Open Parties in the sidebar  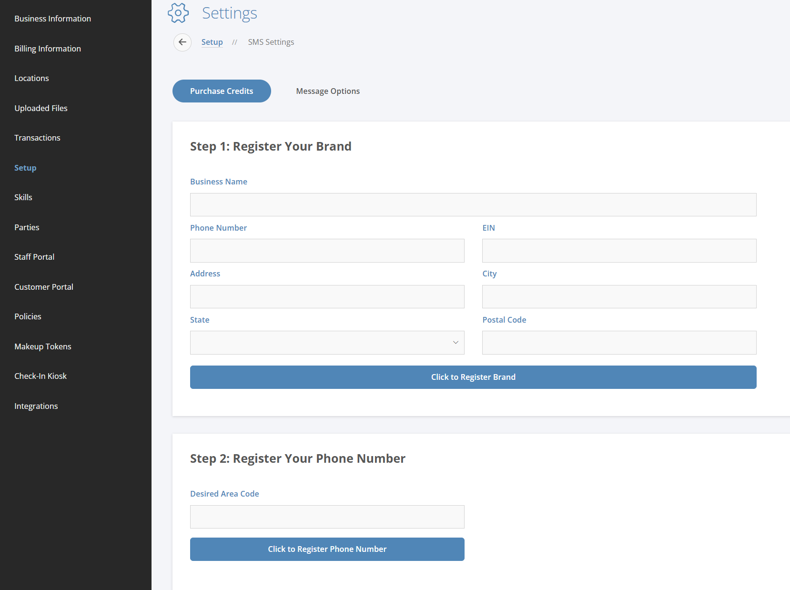[27, 227]
